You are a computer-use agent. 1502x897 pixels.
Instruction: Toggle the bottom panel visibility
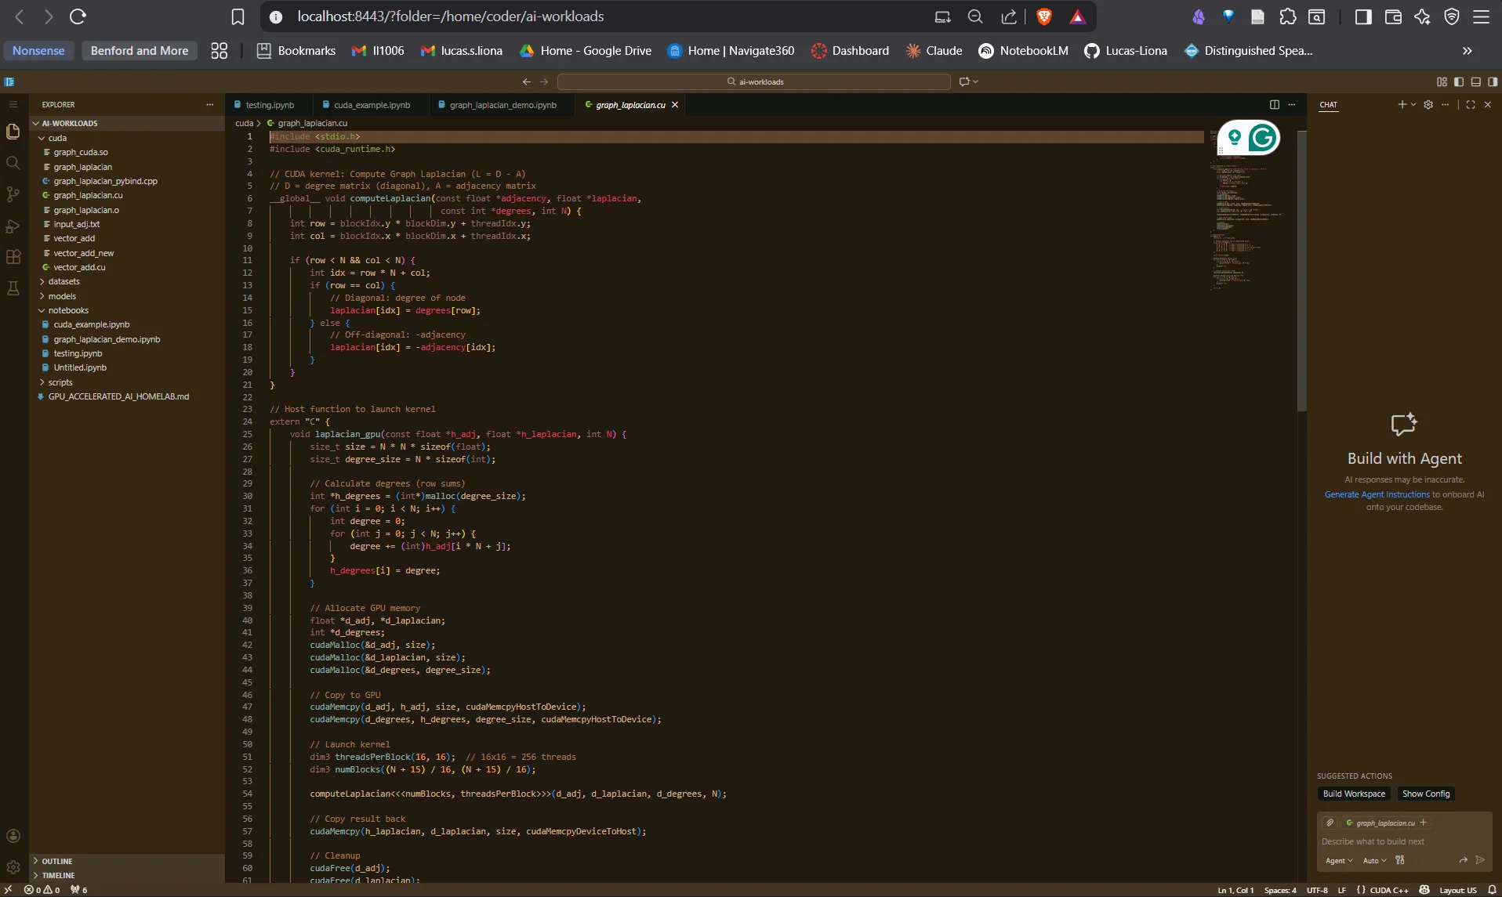[x=1476, y=81]
